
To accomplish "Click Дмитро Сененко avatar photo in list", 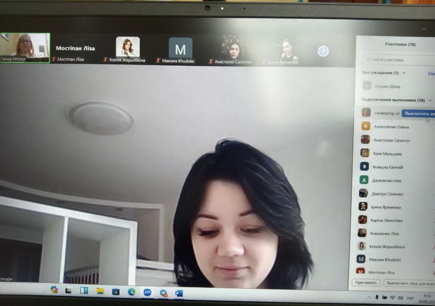I will coord(363,193).
